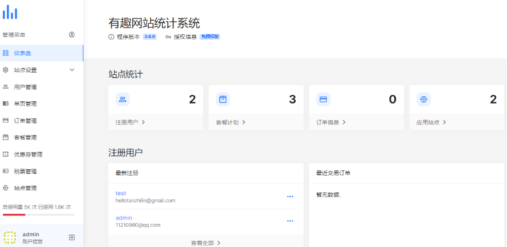Click the 单页管理 book icon

point(6,104)
